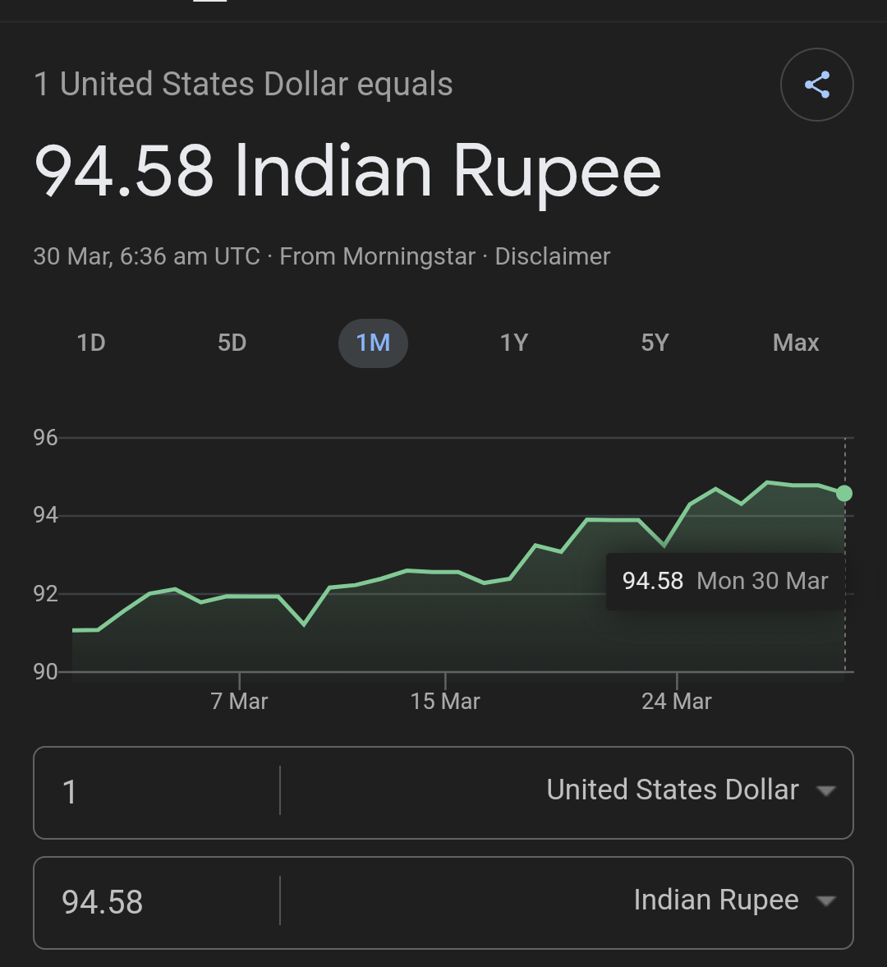Select the 5D time range
Viewport: 887px width, 967px height.
(x=232, y=343)
